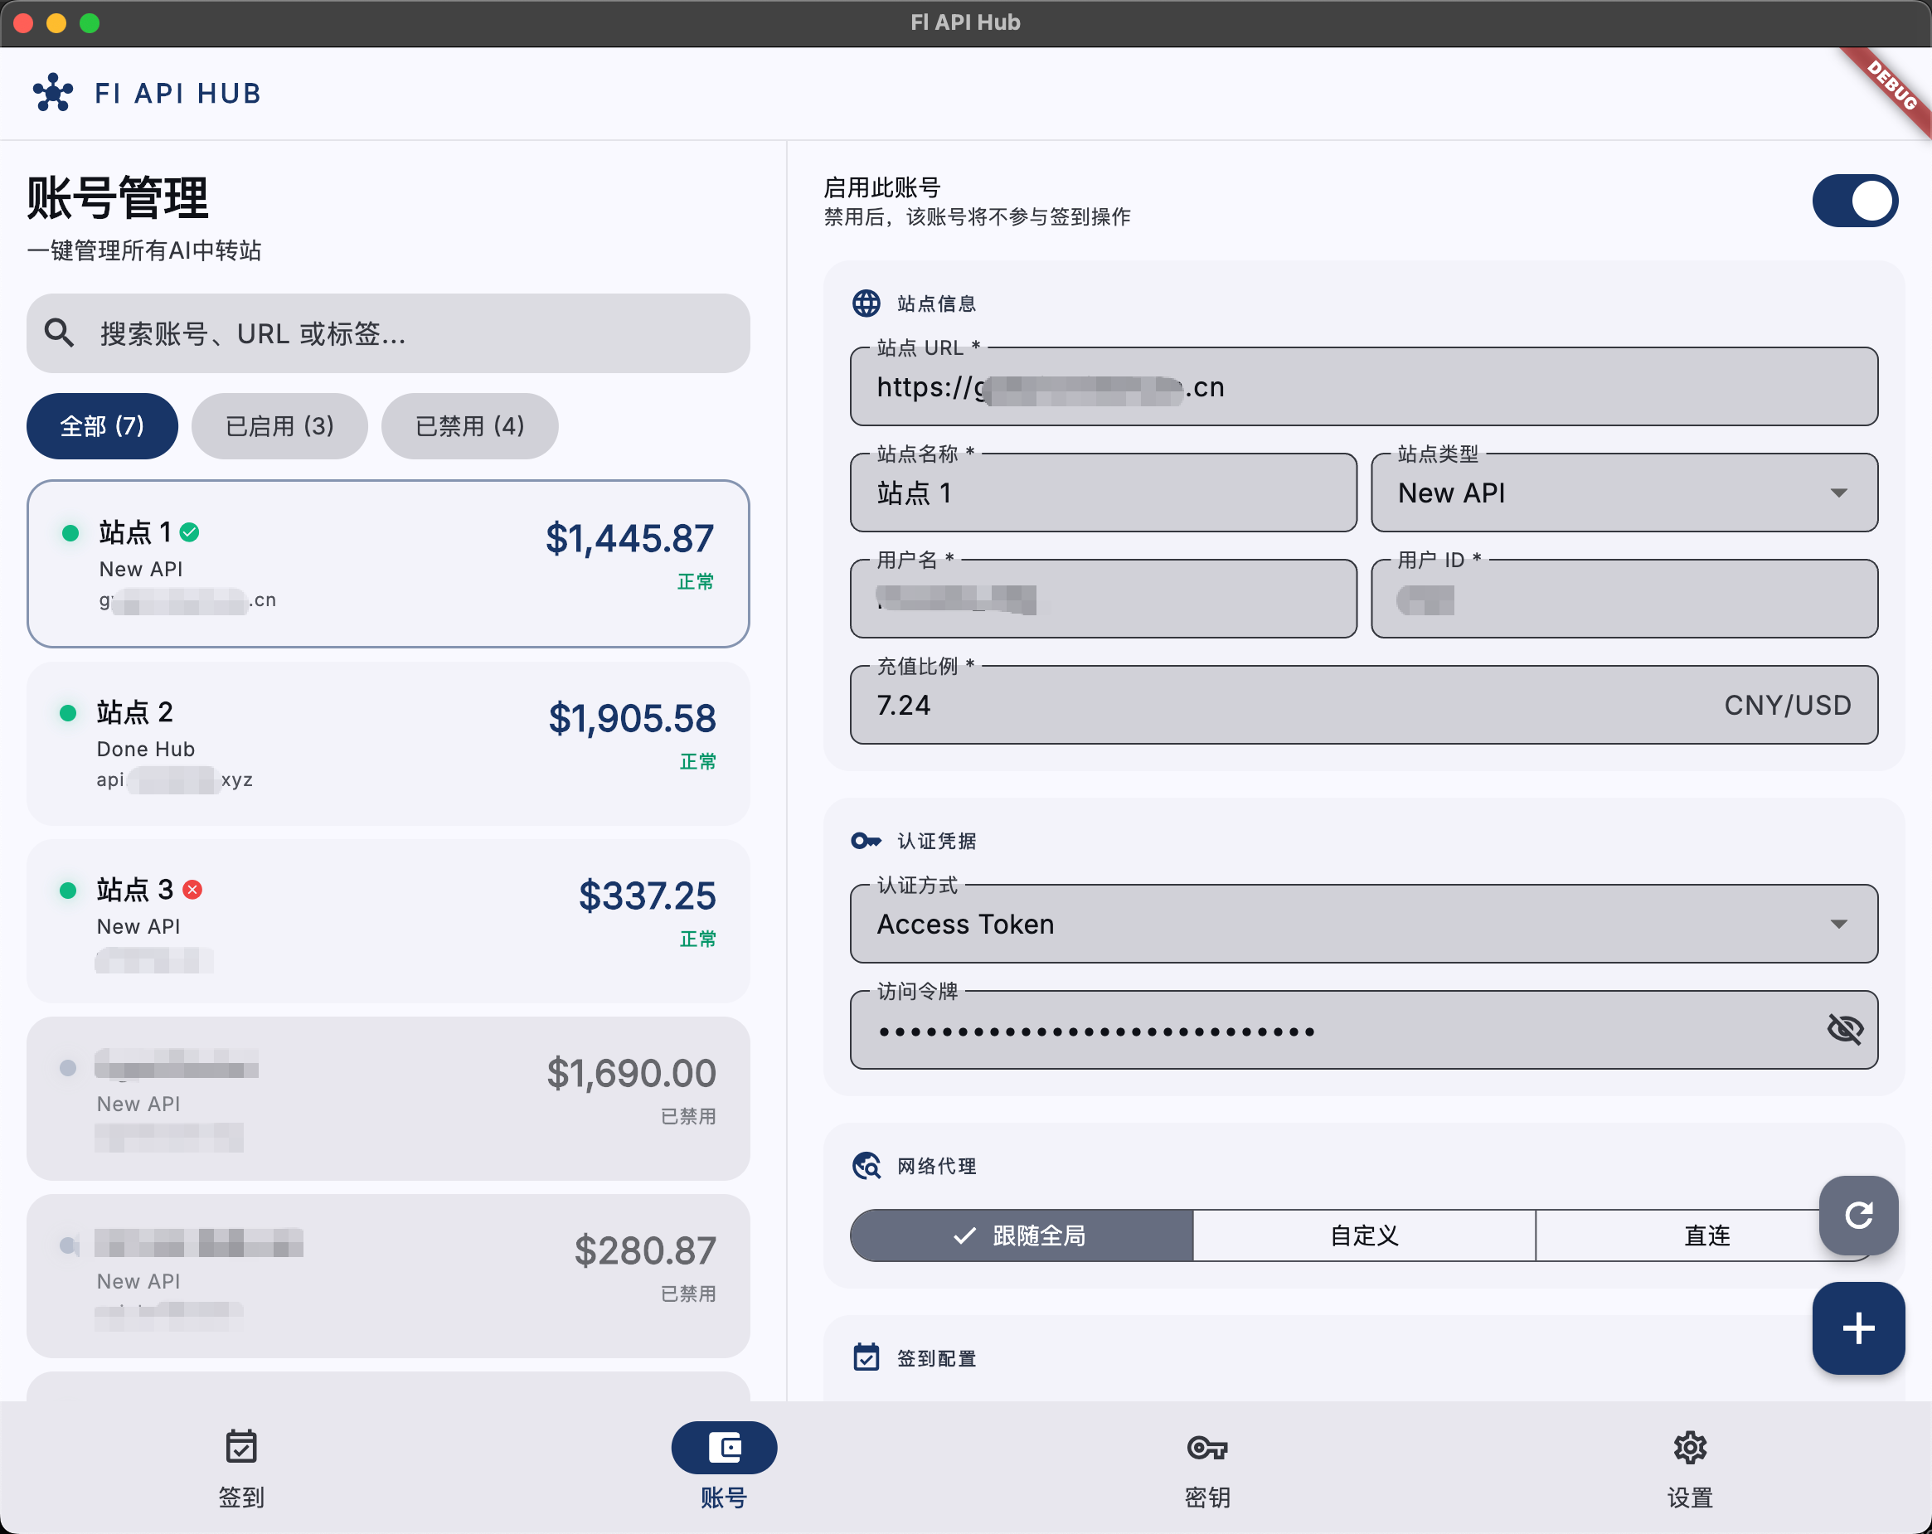Click the refresh floating button
Screen dimensions: 1932x1534
click(x=1858, y=1215)
